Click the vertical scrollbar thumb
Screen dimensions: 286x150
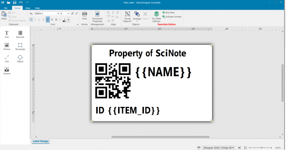(x=283, y=83)
